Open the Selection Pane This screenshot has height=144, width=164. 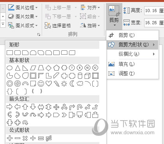pos(58,25)
